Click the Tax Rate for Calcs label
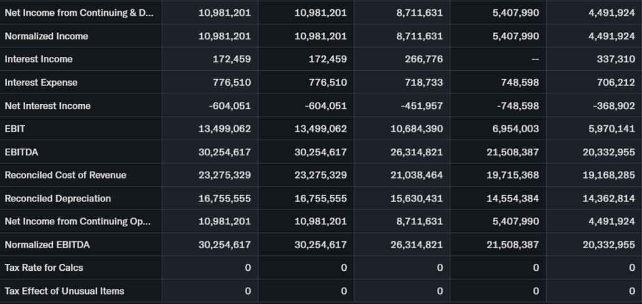Screen dimensions: 642x304 tap(44, 268)
